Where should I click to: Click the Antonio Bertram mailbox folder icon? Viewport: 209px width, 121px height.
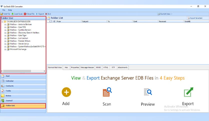coord(8,24)
